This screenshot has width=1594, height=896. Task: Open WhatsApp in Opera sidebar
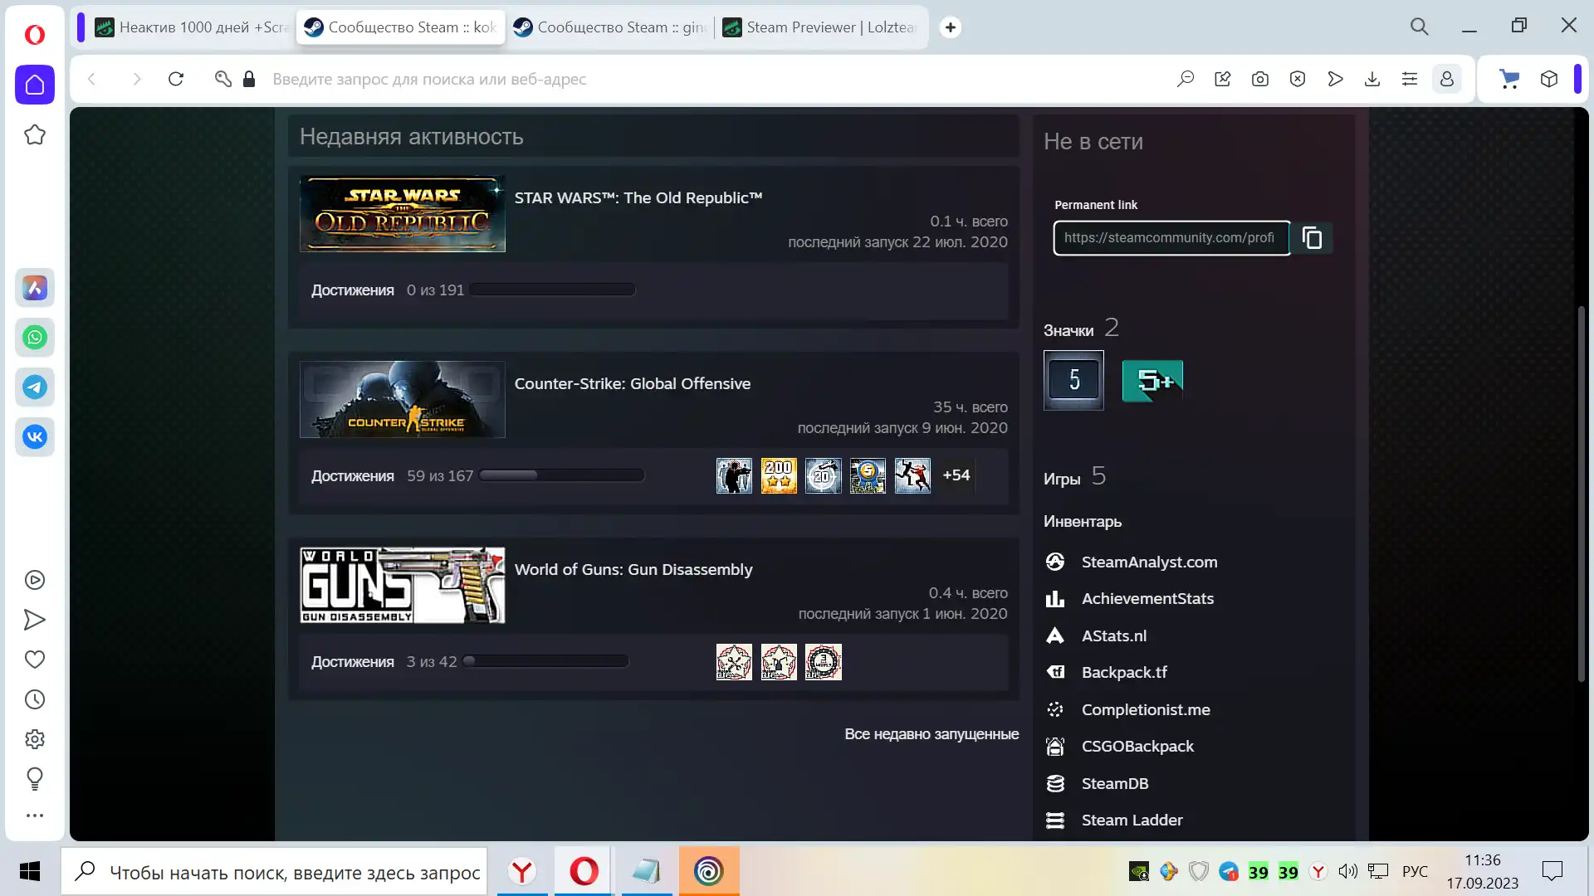tap(35, 338)
